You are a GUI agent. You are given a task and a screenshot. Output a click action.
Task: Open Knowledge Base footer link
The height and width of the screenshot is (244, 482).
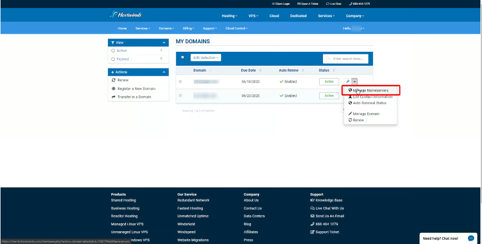326,200
